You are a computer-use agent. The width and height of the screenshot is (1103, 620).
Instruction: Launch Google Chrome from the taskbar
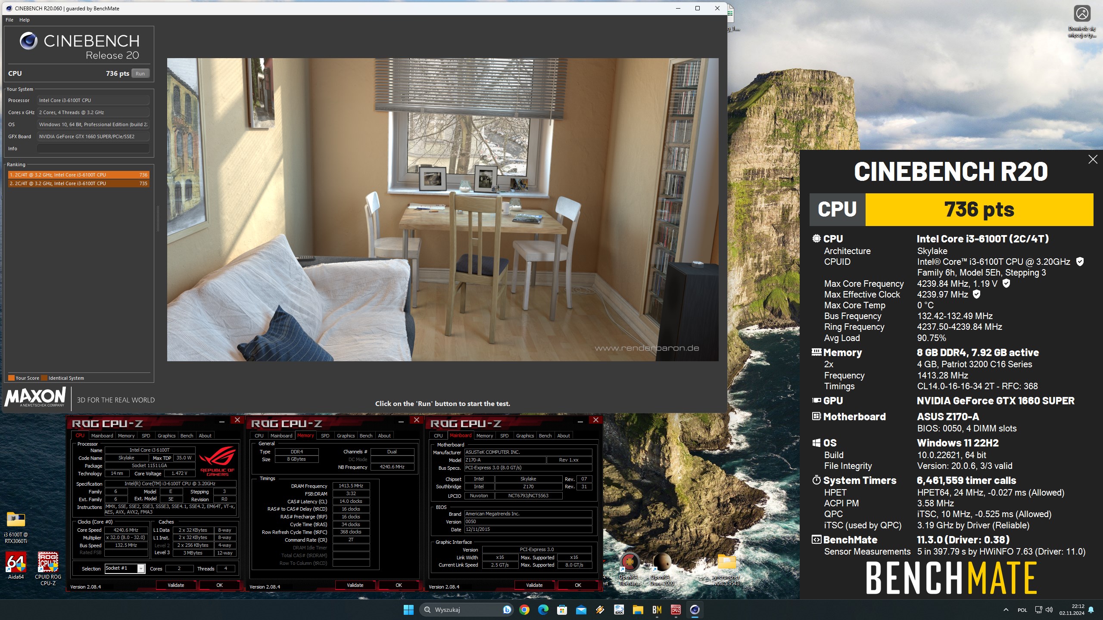point(524,610)
